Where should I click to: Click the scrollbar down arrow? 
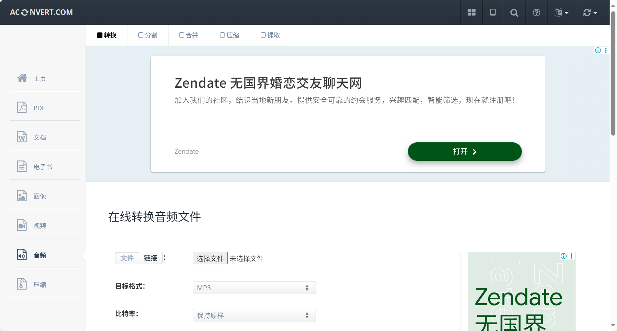pos(613,325)
